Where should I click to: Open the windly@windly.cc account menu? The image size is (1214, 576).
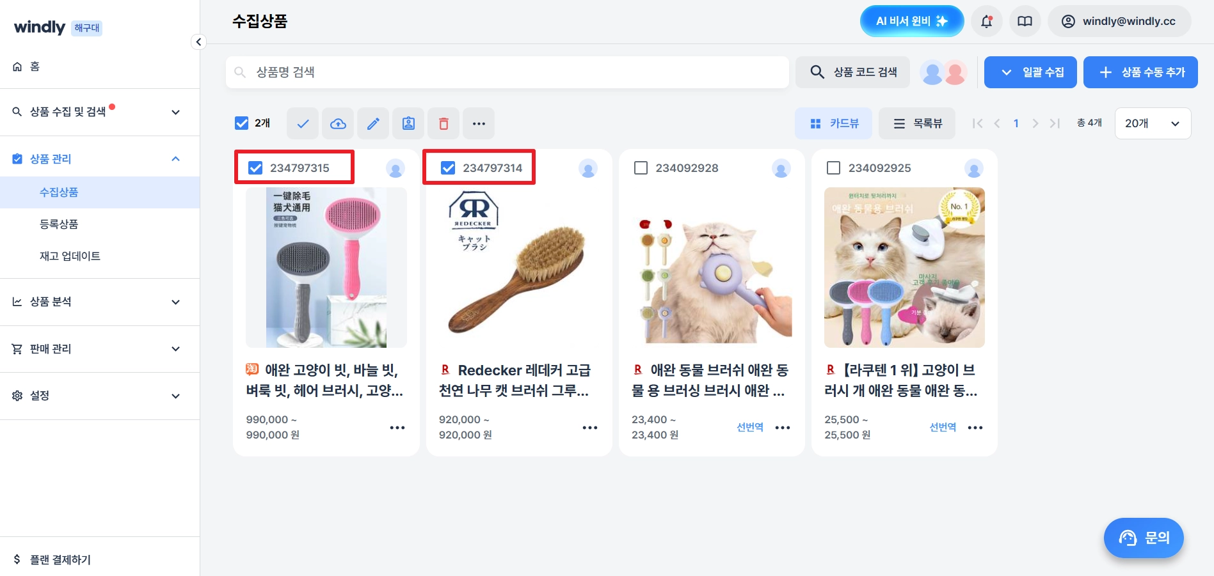pyautogui.click(x=1119, y=21)
